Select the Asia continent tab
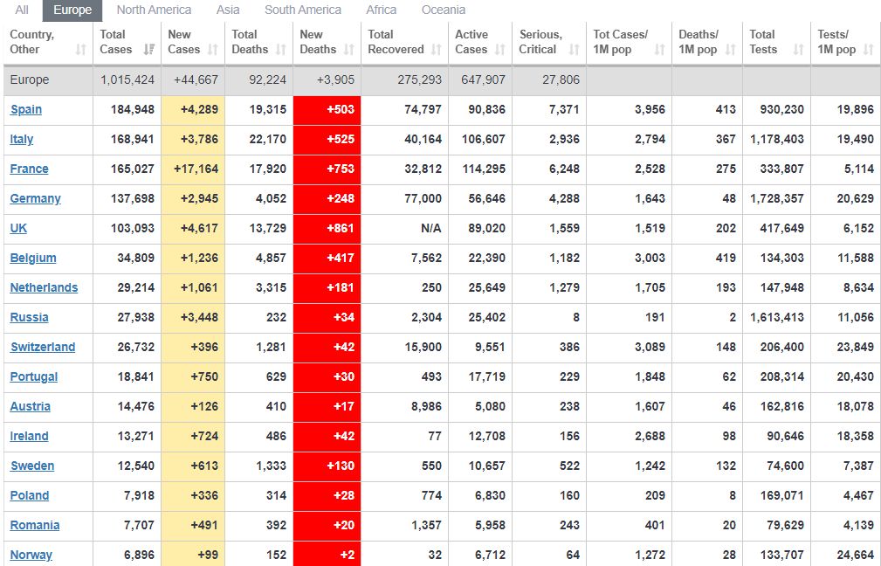Viewport: 881px width, 566px height. click(x=228, y=10)
